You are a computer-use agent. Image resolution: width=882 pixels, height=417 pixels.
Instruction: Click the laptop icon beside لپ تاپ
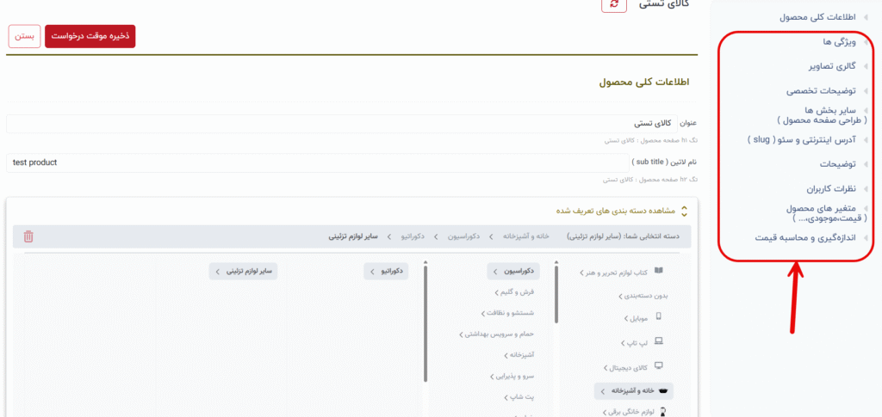[x=659, y=341]
